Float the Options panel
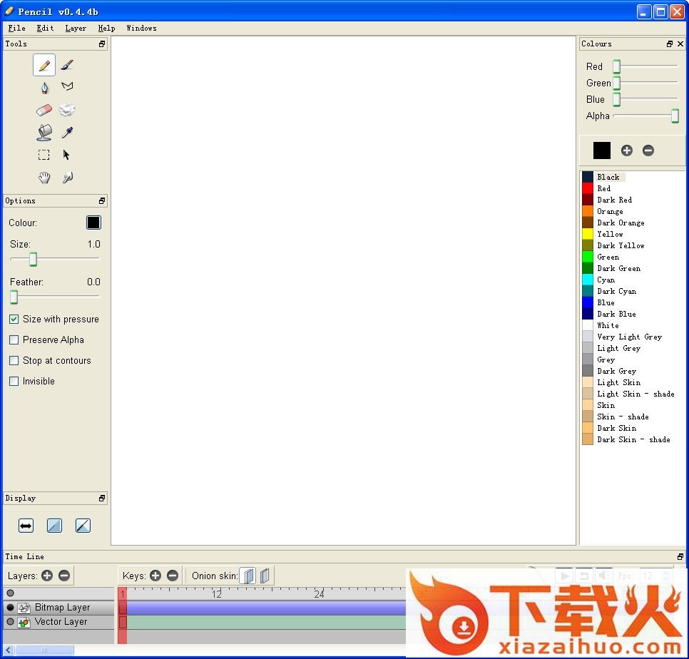 pyautogui.click(x=102, y=201)
